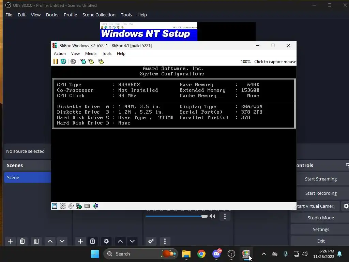Open File Explorer from taskbar
Image resolution: width=349 pixels, height=262 pixels.
coord(186,254)
